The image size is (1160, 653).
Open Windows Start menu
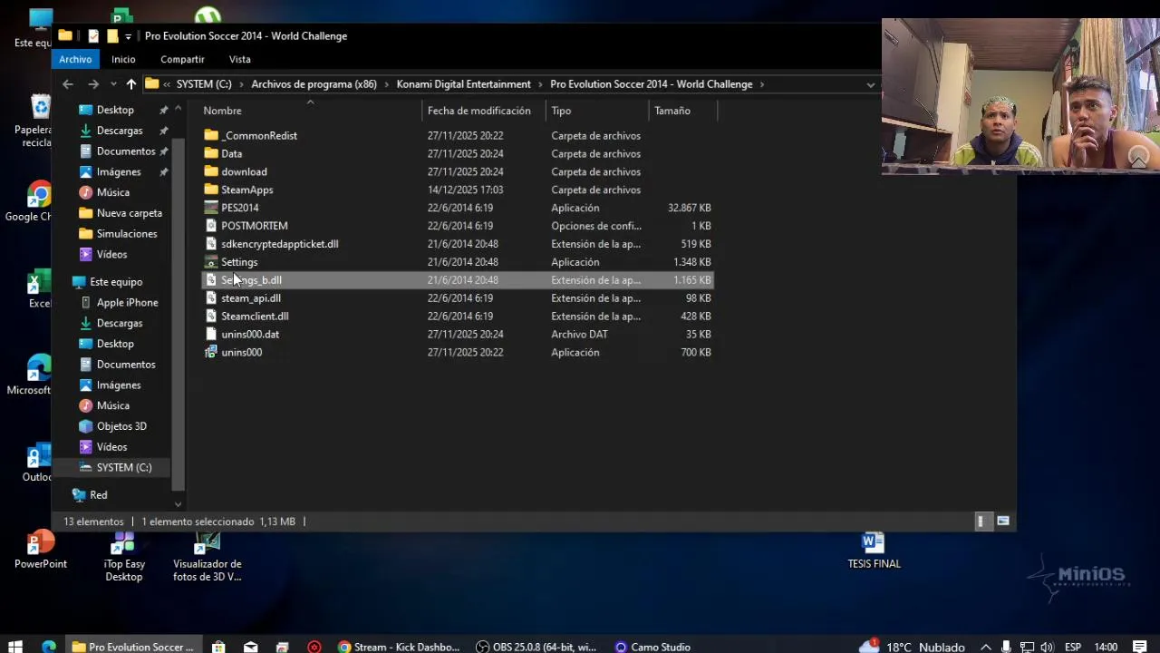[x=14, y=647]
